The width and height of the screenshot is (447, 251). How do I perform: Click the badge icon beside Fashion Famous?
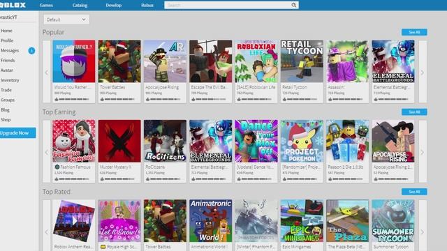coord(57,167)
